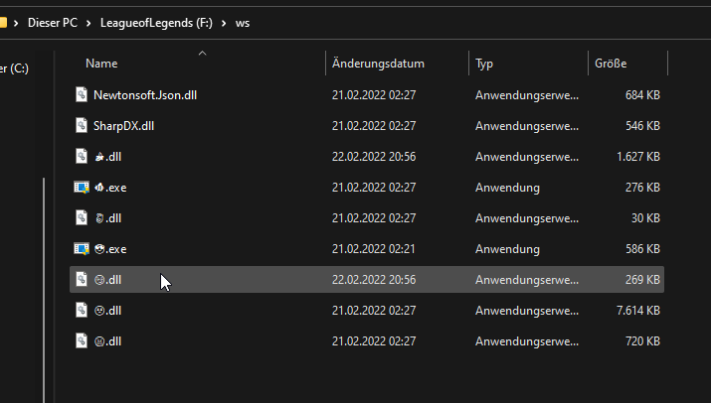Screen dimensions: 711x403
Task: Click application icon of the 586 KB exe
Action: pos(82,248)
